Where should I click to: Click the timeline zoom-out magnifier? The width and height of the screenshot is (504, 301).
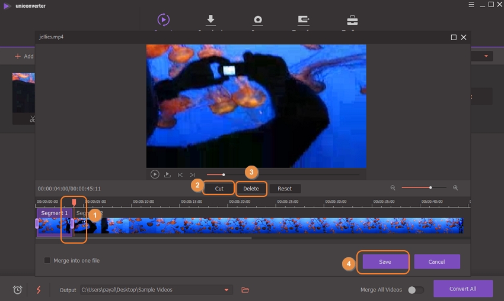point(393,188)
